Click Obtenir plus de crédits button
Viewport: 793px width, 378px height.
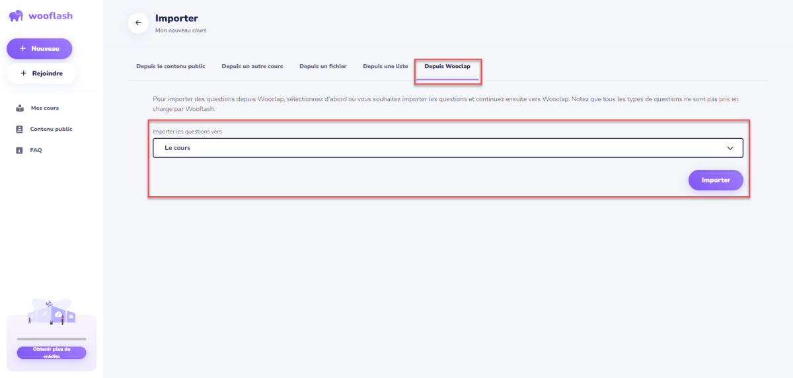pos(52,353)
